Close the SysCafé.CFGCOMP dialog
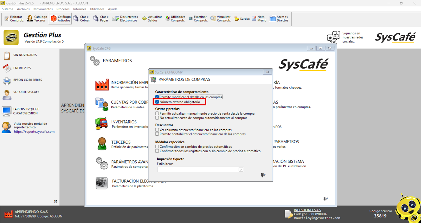Viewport: 421px width, 223px height. coord(267,72)
